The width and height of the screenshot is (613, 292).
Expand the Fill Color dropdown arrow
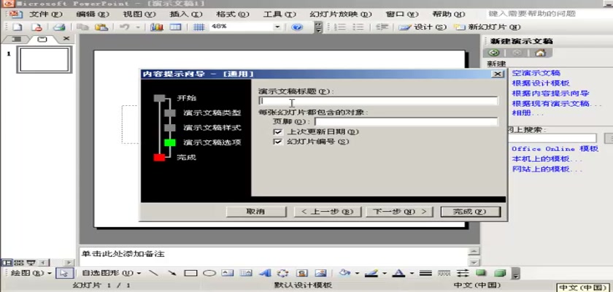357,273
